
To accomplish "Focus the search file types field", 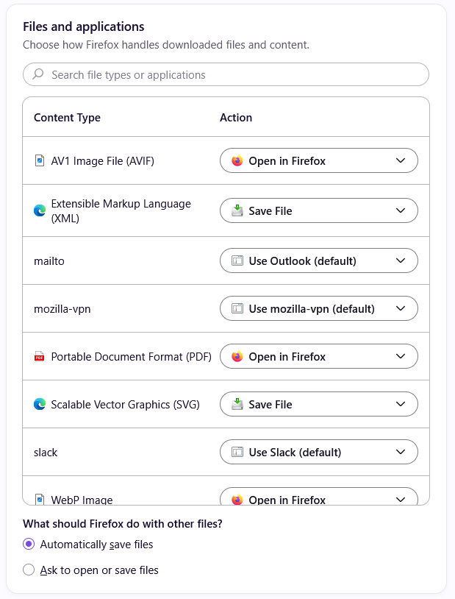I will 226,74.
